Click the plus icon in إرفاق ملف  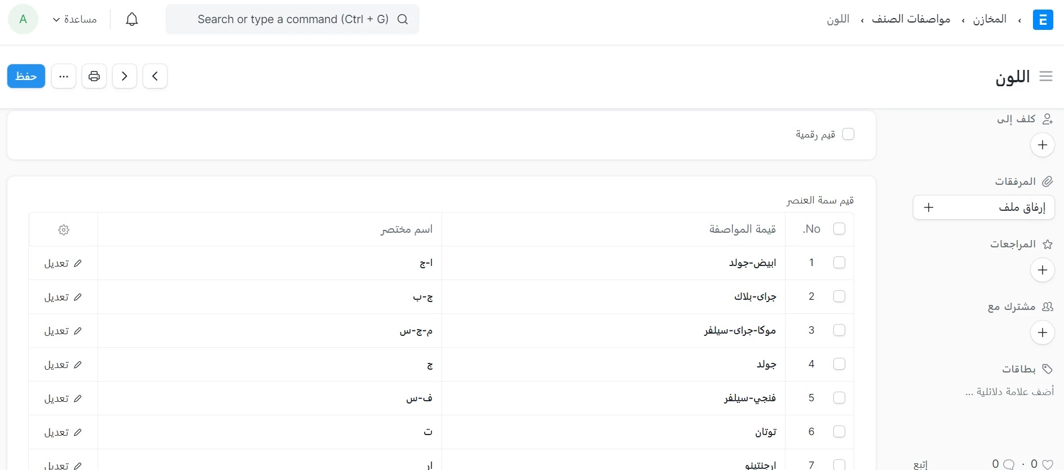(929, 207)
